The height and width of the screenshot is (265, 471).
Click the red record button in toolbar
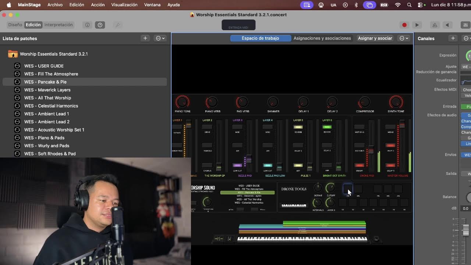(x=404, y=25)
